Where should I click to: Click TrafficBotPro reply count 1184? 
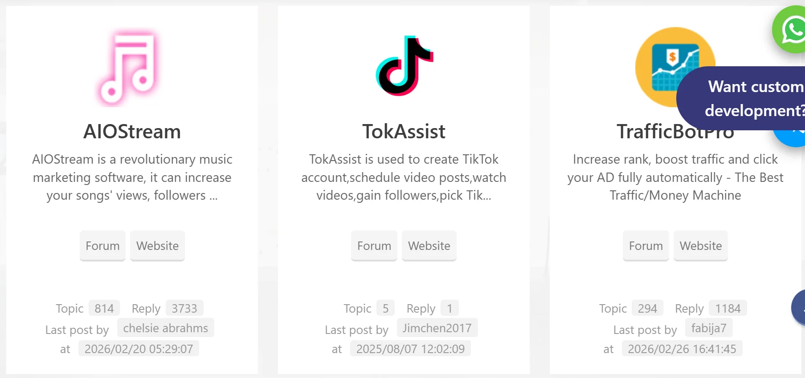point(727,308)
